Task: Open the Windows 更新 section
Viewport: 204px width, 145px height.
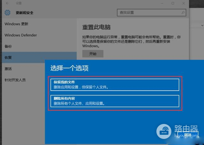Action: (x=16, y=24)
